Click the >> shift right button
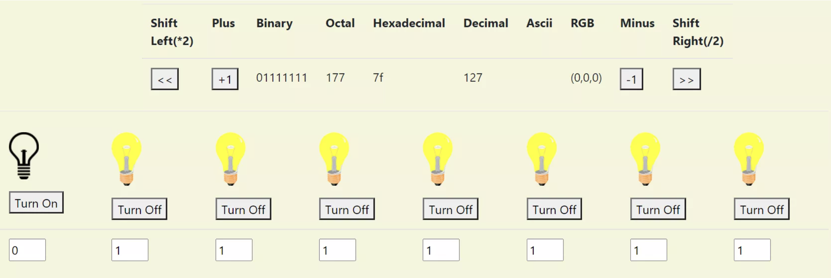Viewport: 831px width, 278px height. (686, 79)
